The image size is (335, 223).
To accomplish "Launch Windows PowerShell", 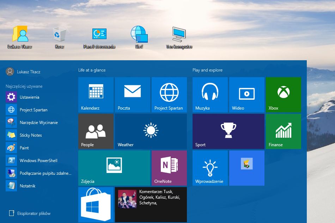I will pos(38,161).
